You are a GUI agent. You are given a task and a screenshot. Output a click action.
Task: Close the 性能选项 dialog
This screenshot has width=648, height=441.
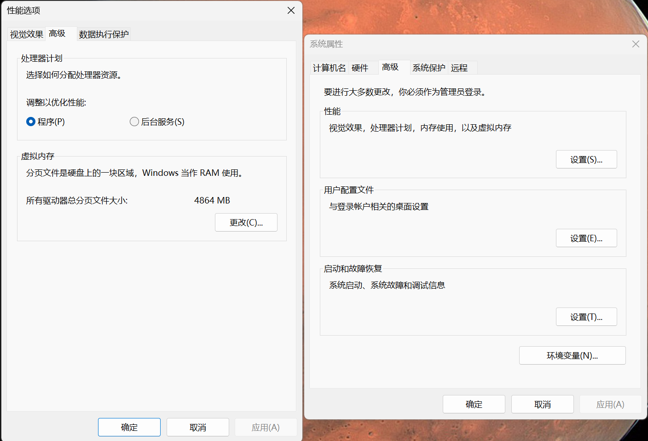tap(291, 10)
